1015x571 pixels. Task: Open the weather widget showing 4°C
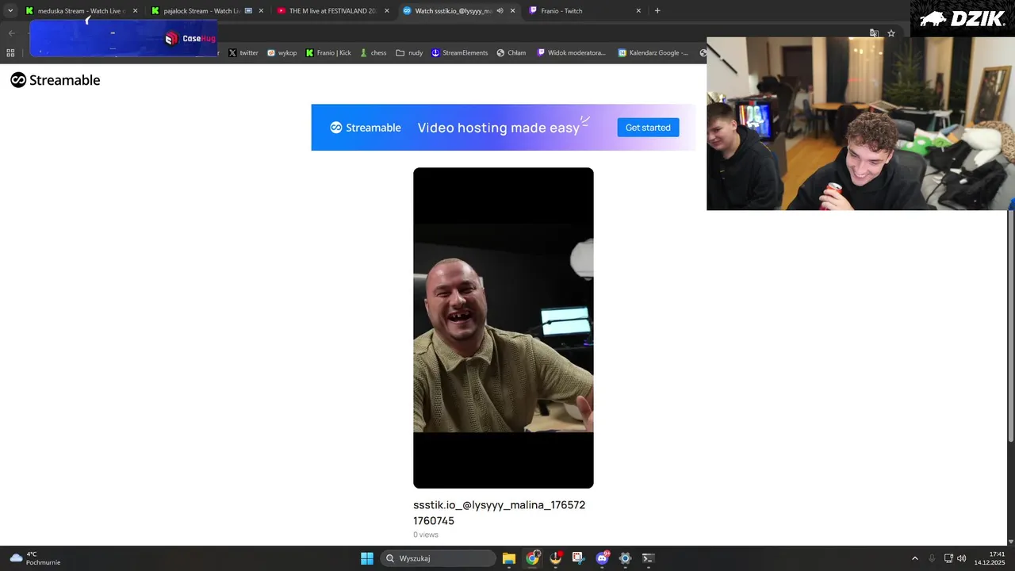coord(35,558)
